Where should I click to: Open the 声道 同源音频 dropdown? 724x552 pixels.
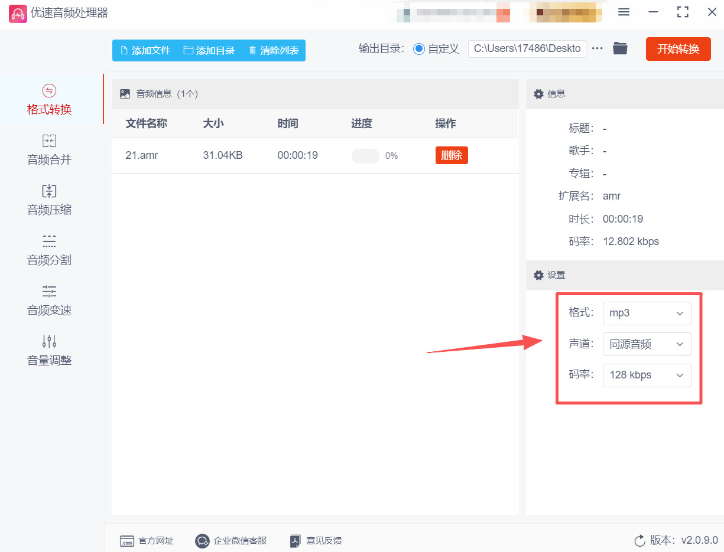(647, 344)
